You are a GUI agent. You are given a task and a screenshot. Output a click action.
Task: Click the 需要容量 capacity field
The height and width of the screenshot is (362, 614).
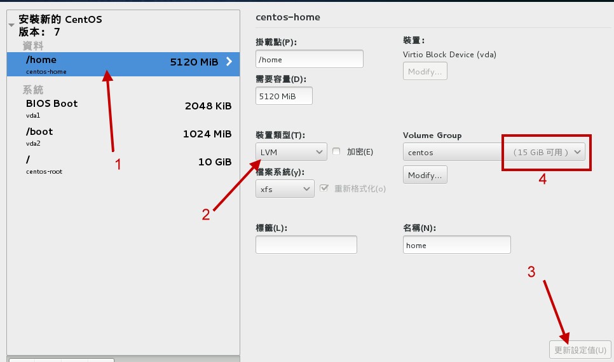pyautogui.click(x=283, y=96)
